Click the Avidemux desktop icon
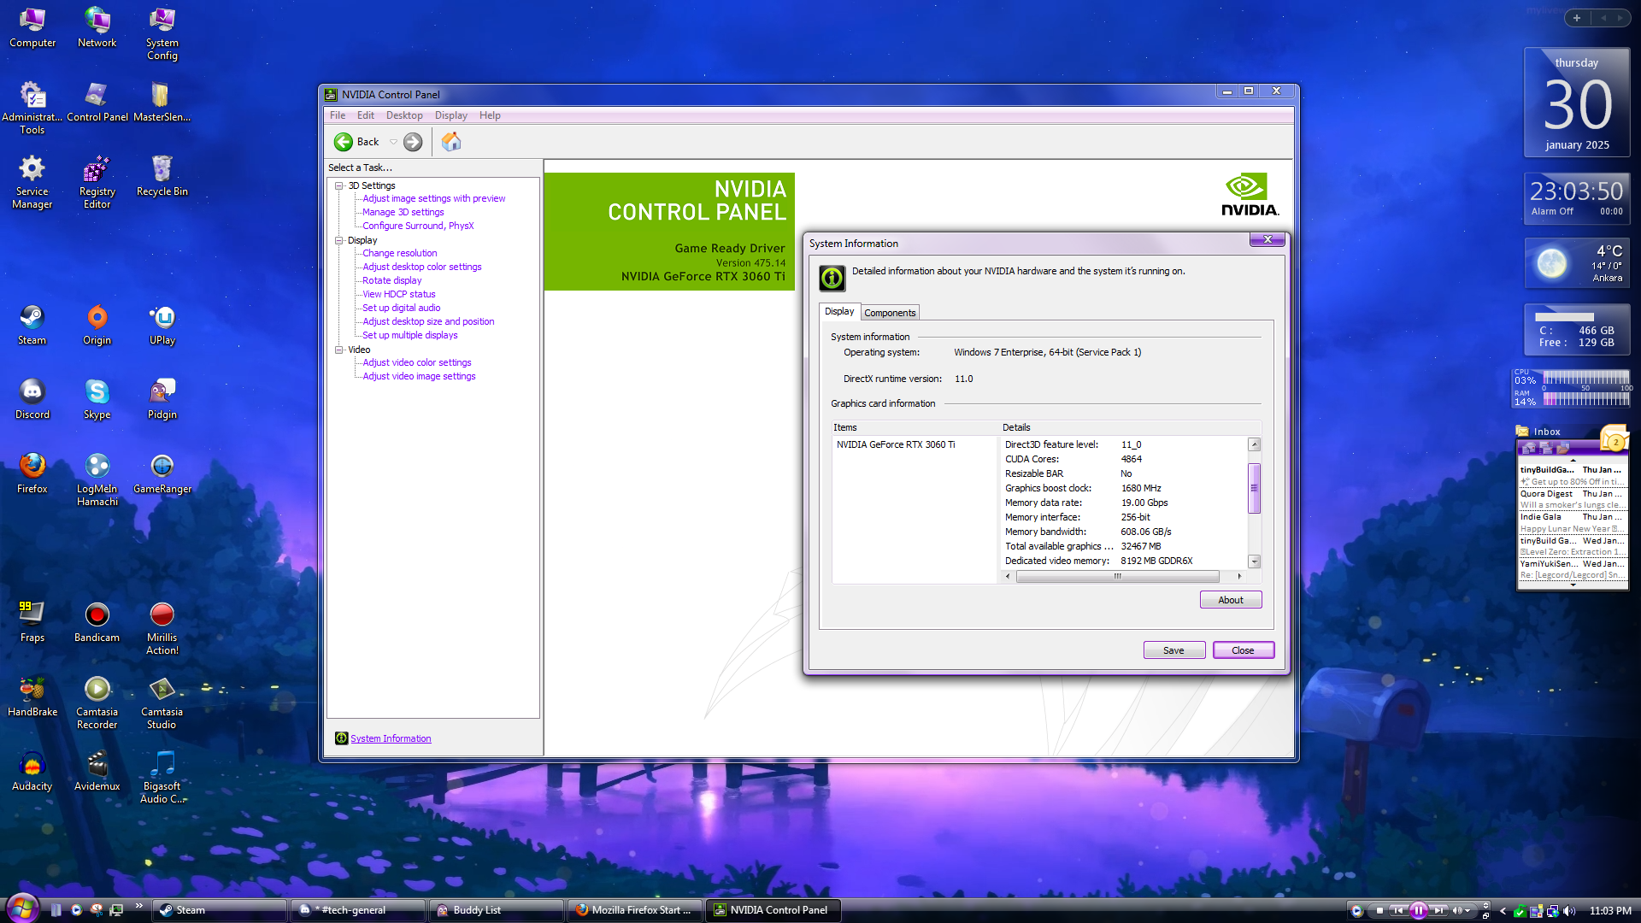The height and width of the screenshot is (923, 1641). click(x=97, y=772)
